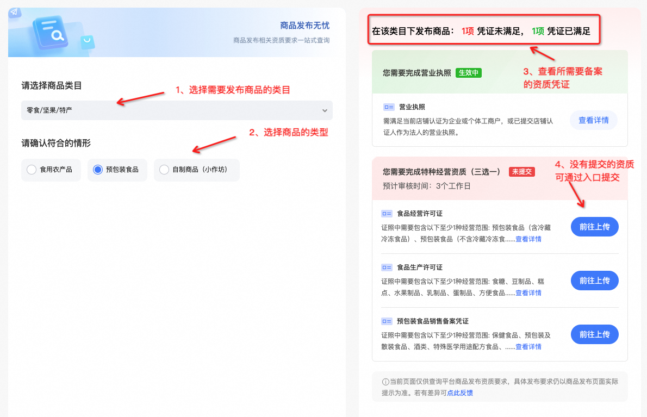Viewport: 647px width, 417px height.
Task: Click the card icon beside 食品经营许可证
Action: point(387,214)
